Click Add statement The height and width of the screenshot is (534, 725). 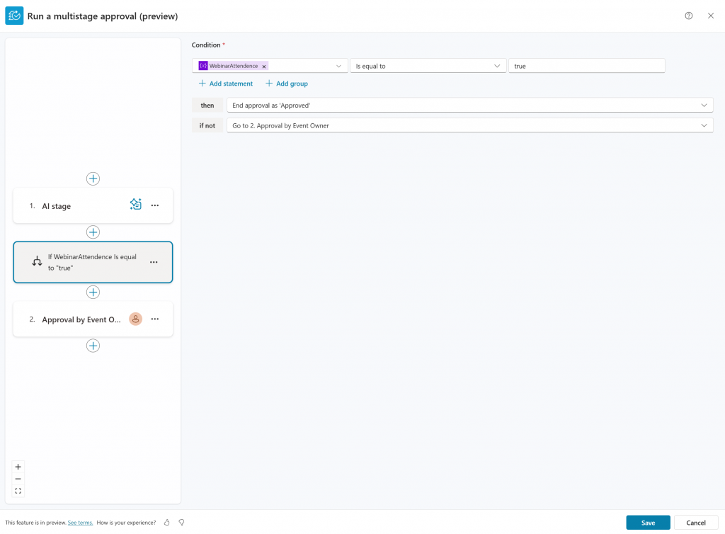click(226, 84)
